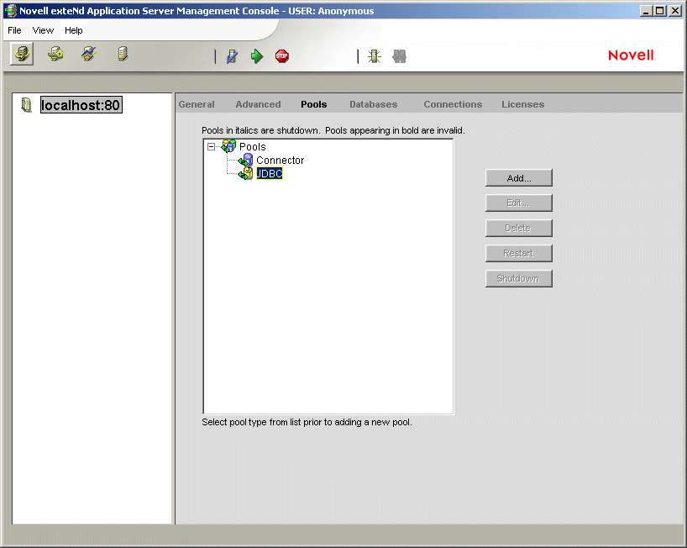Click the Configuration toolbar icon
The image size is (687, 548).
(22, 55)
